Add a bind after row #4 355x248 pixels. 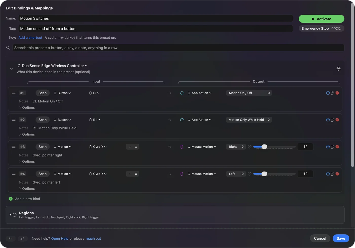tap(328, 174)
